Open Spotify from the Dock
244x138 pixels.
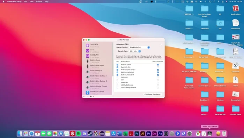(79, 134)
